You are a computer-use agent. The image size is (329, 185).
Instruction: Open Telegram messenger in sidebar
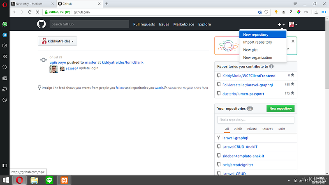coord(5,35)
